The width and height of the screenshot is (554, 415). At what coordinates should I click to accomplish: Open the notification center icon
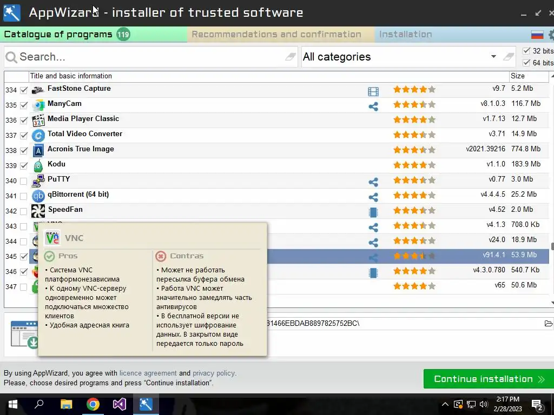[537, 405]
